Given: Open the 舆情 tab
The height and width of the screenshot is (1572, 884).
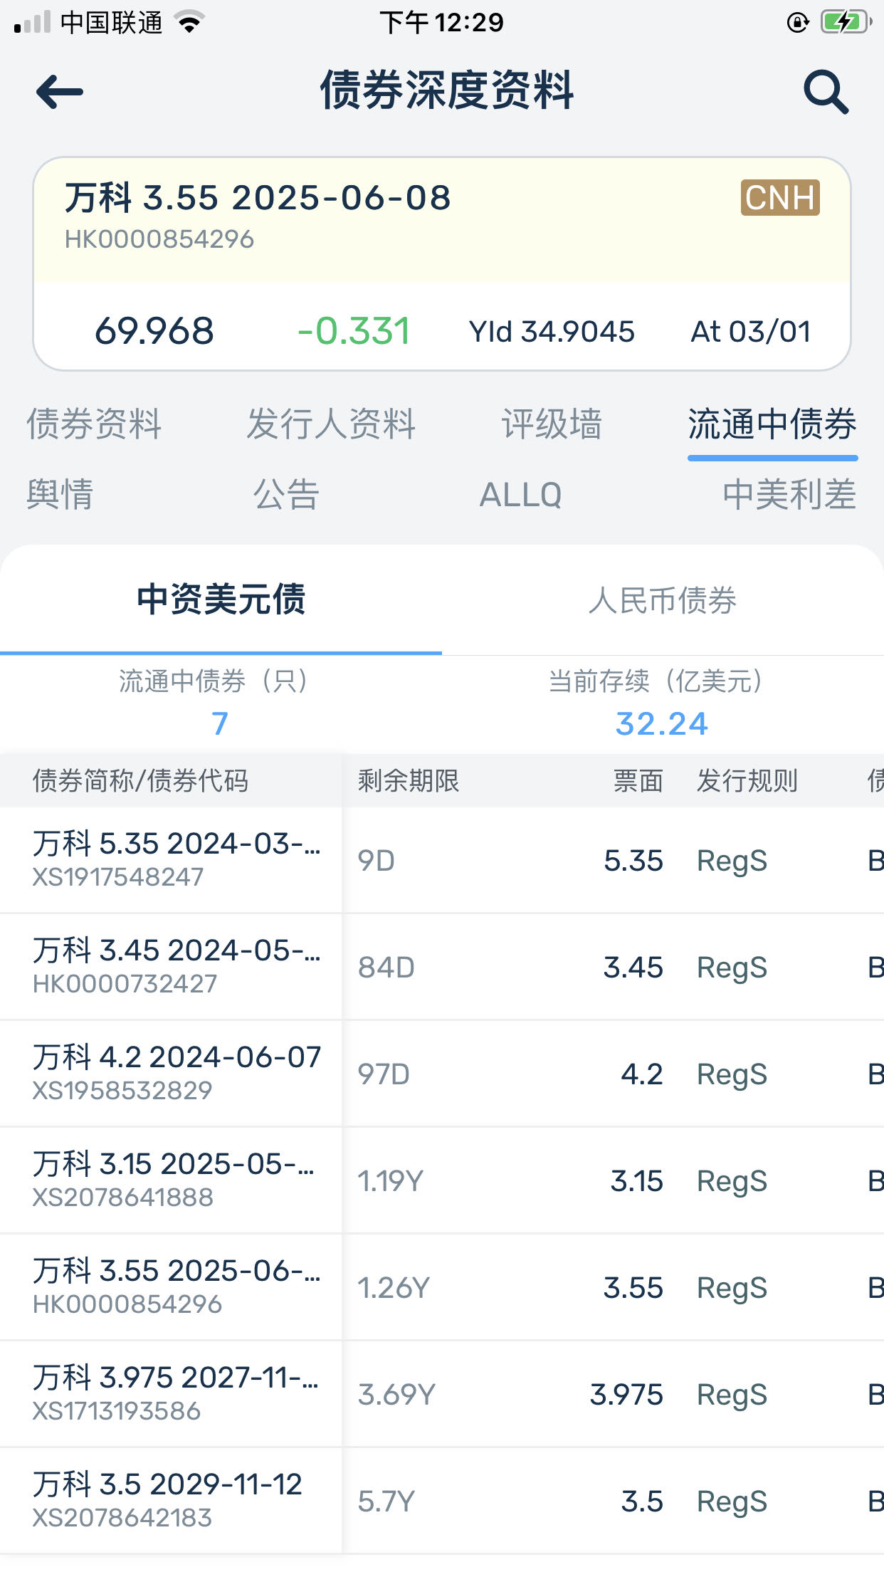Looking at the screenshot, I should pos(60,495).
